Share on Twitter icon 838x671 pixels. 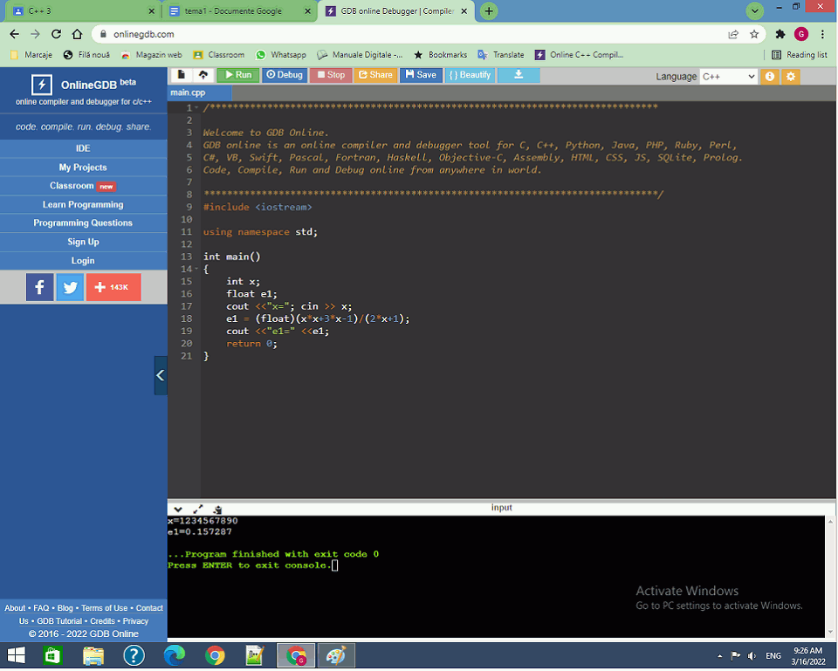pos(70,287)
